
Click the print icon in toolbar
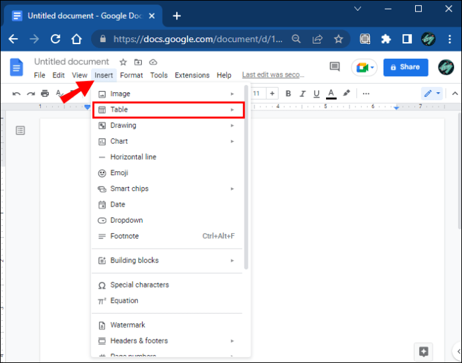click(44, 94)
